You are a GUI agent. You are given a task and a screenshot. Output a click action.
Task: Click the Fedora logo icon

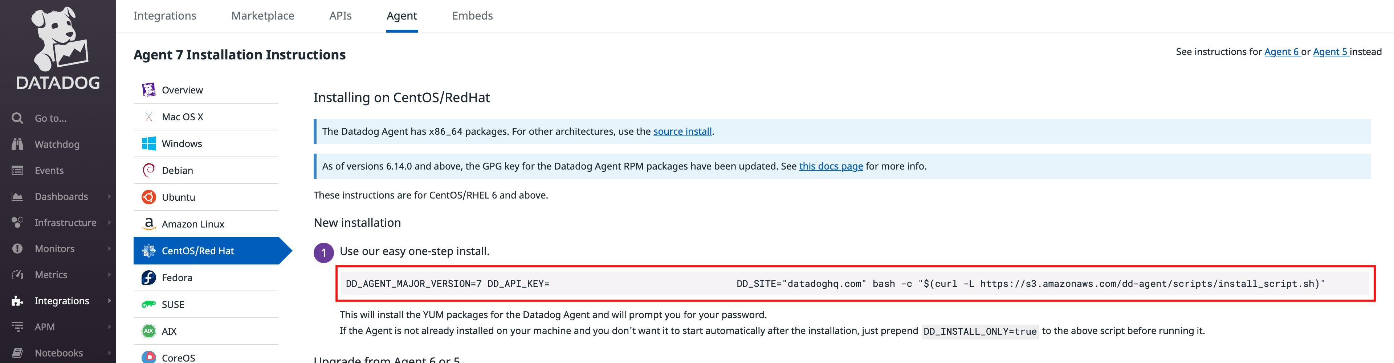[148, 278]
